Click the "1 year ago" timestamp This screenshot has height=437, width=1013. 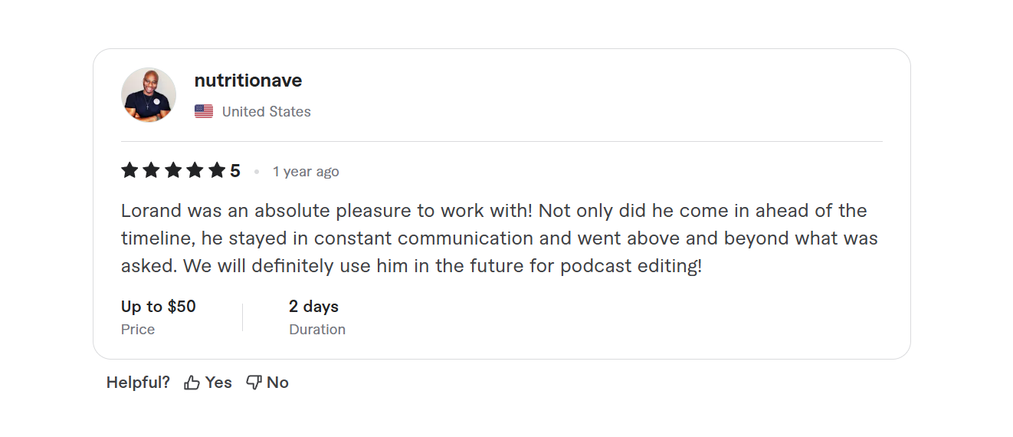[x=306, y=172]
